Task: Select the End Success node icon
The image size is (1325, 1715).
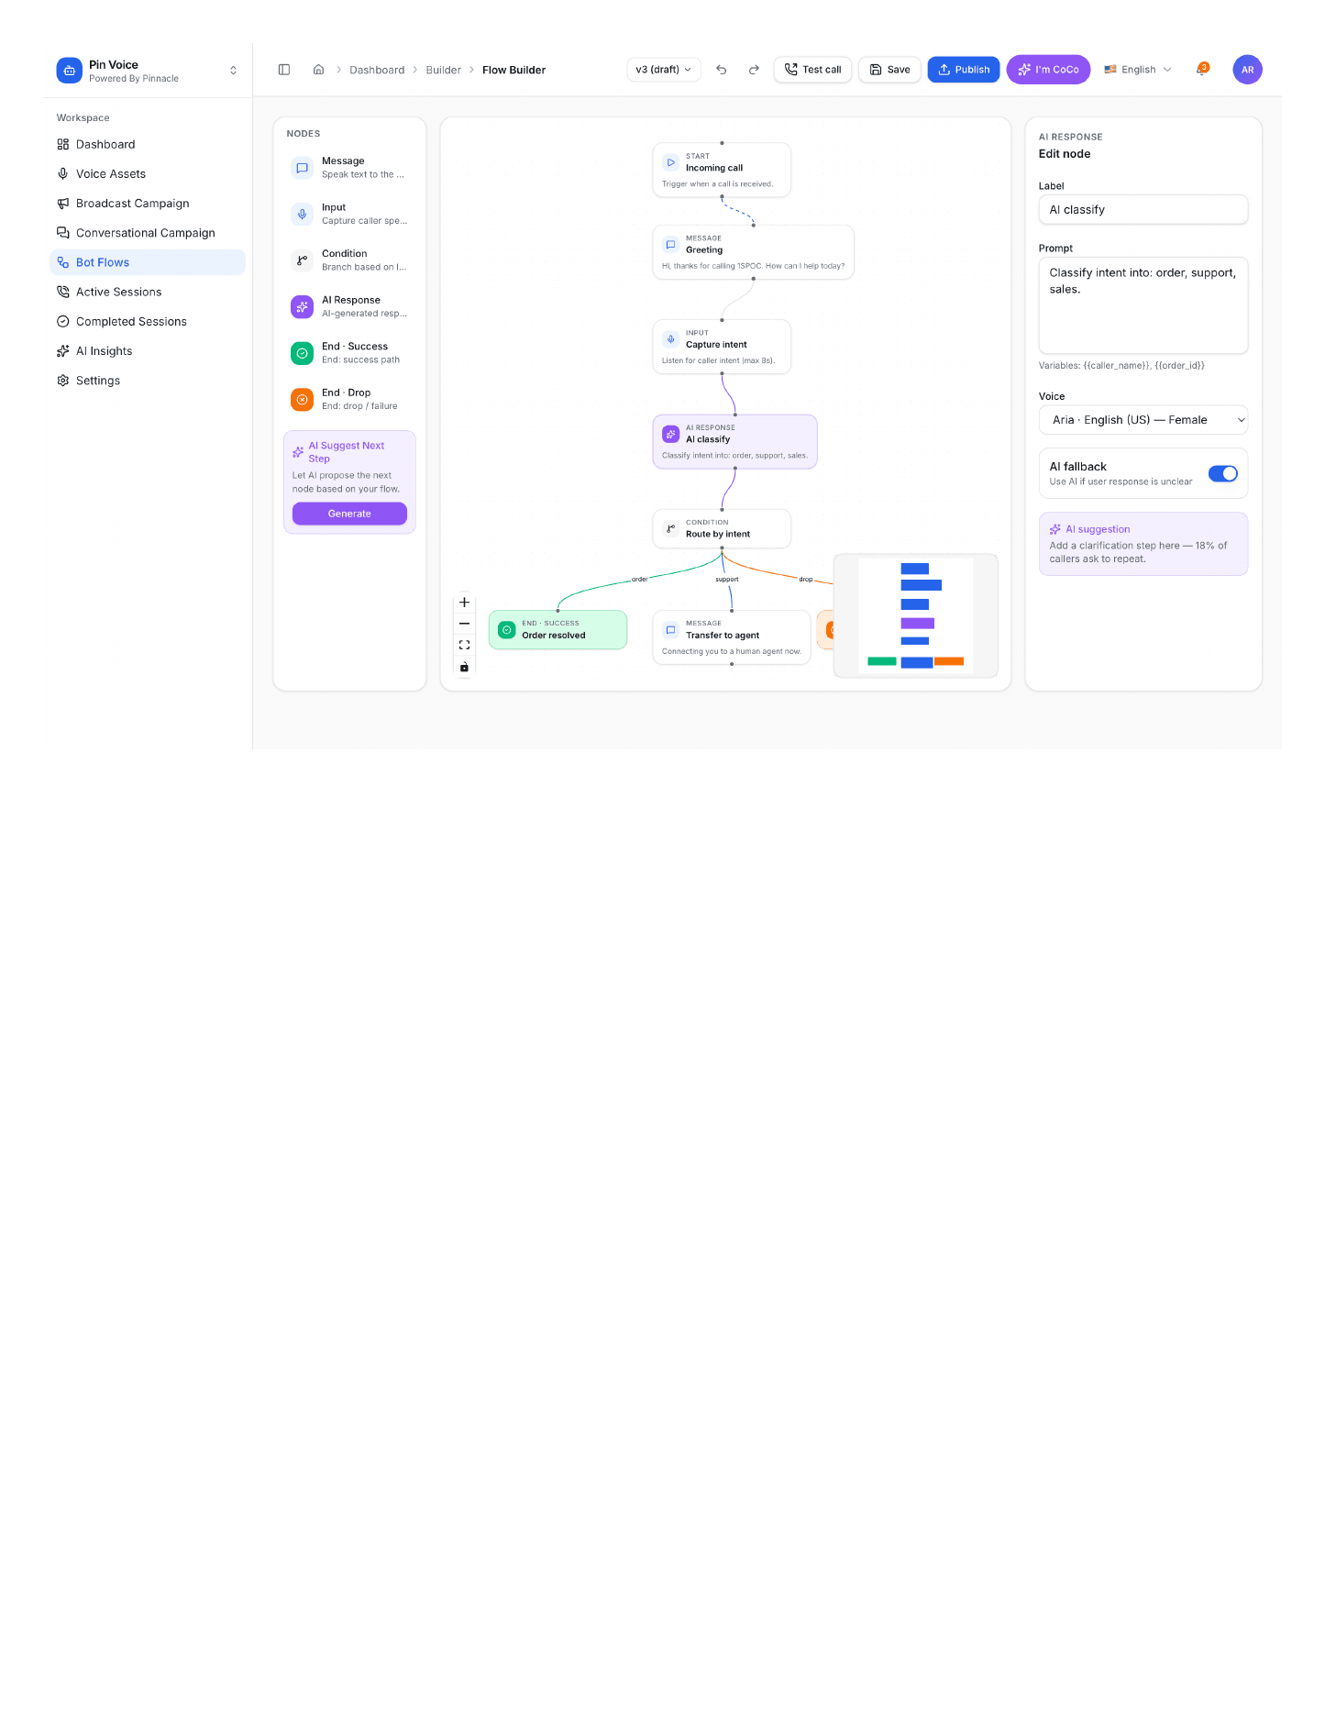Action: coord(302,353)
